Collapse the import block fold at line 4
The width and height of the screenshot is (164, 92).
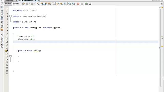tap(11, 16)
